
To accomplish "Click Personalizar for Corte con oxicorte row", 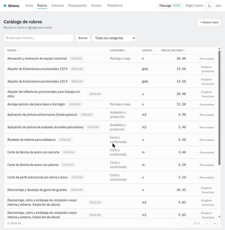I will tap(207, 152).
